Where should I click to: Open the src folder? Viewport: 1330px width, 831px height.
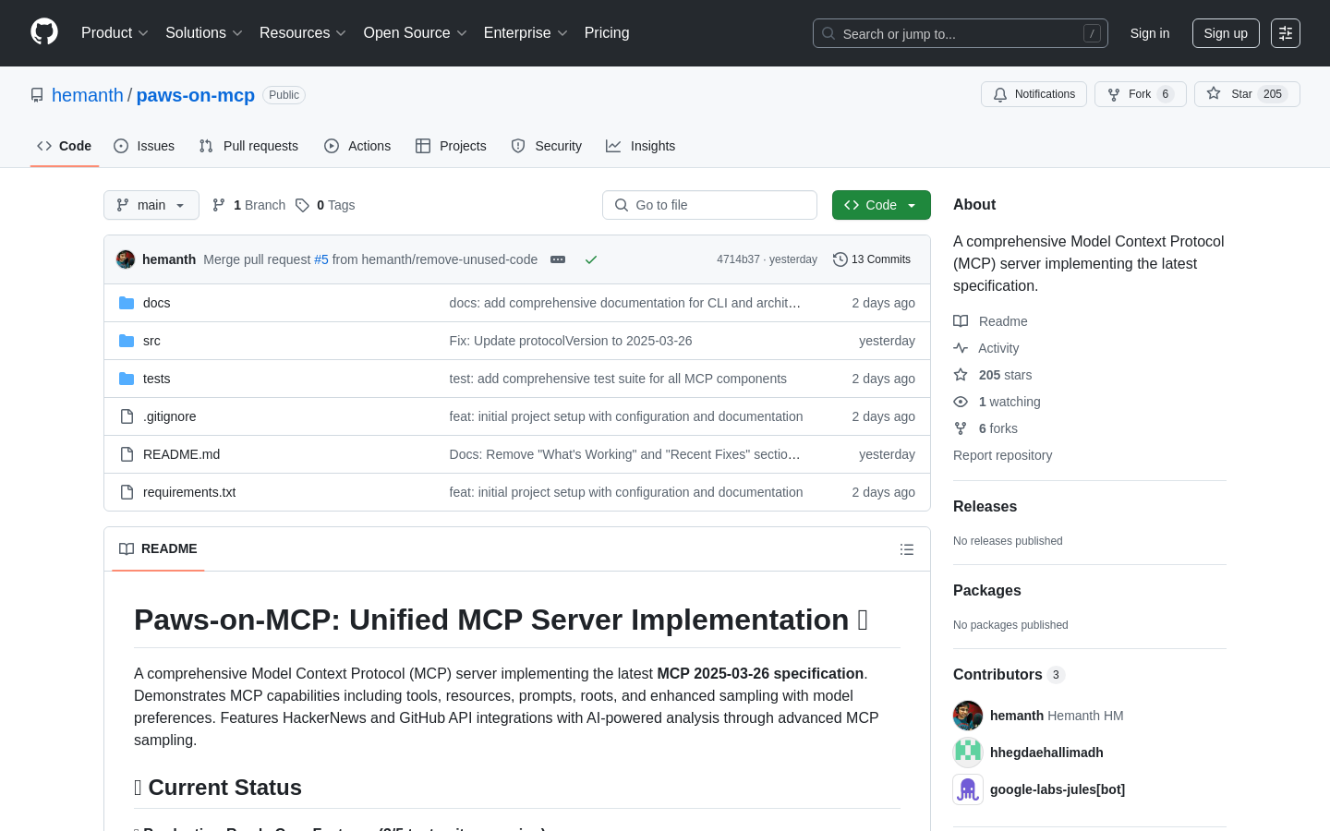151,341
